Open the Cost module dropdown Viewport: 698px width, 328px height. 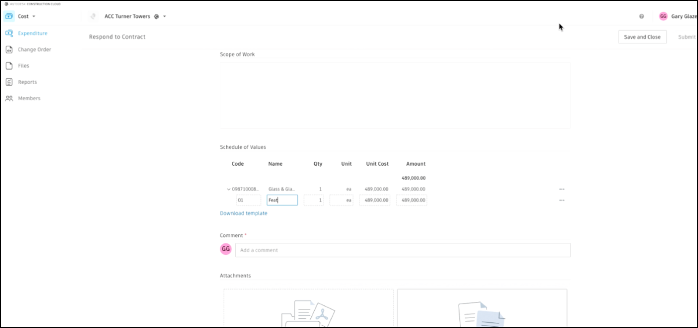click(x=27, y=16)
